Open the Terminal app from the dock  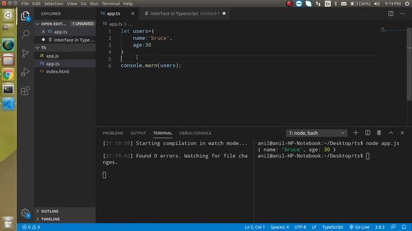(x=8, y=90)
